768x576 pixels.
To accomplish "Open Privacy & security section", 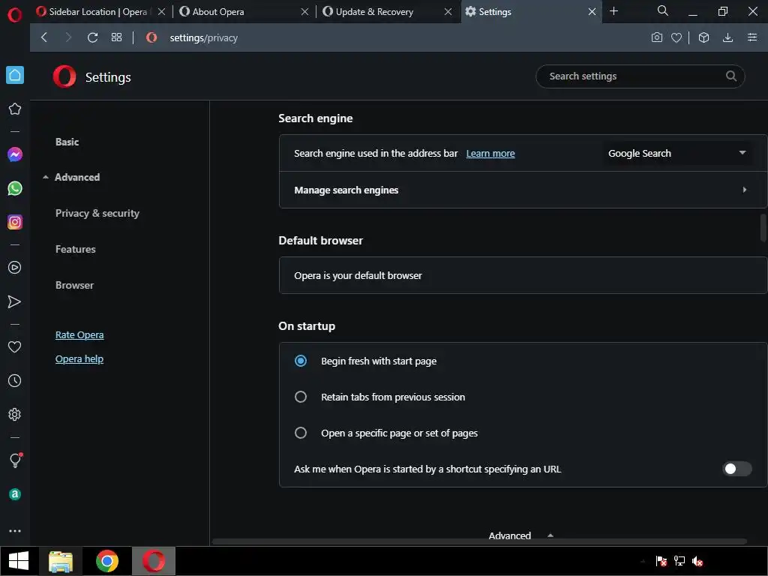I will click(x=97, y=213).
